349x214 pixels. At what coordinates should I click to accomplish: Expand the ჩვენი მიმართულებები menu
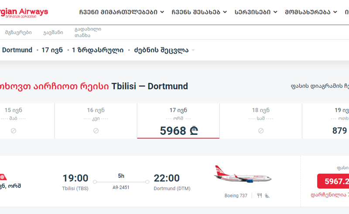[x=122, y=12]
